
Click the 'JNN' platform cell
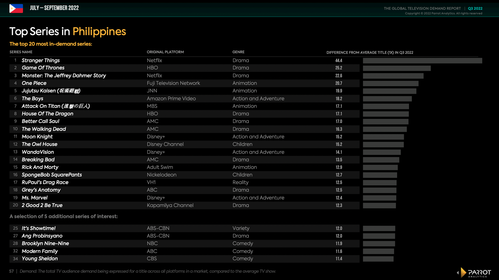click(x=152, y=91)
